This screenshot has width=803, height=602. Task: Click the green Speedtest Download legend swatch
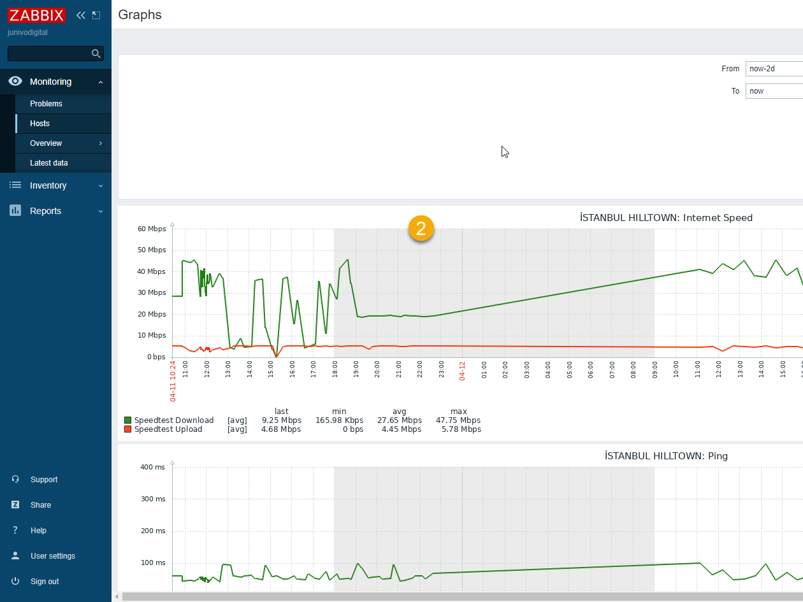point(128,420)
